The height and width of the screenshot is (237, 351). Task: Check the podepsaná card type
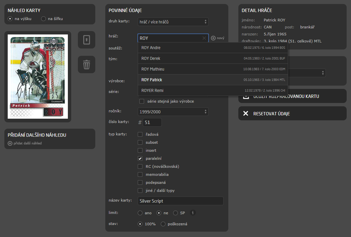pos(140,182)
